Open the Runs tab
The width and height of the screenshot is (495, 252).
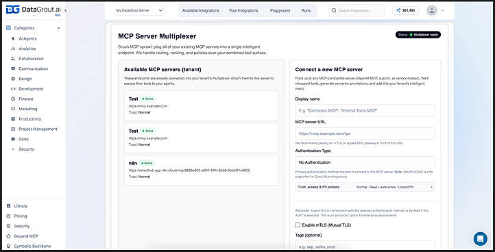pos(306,10)
